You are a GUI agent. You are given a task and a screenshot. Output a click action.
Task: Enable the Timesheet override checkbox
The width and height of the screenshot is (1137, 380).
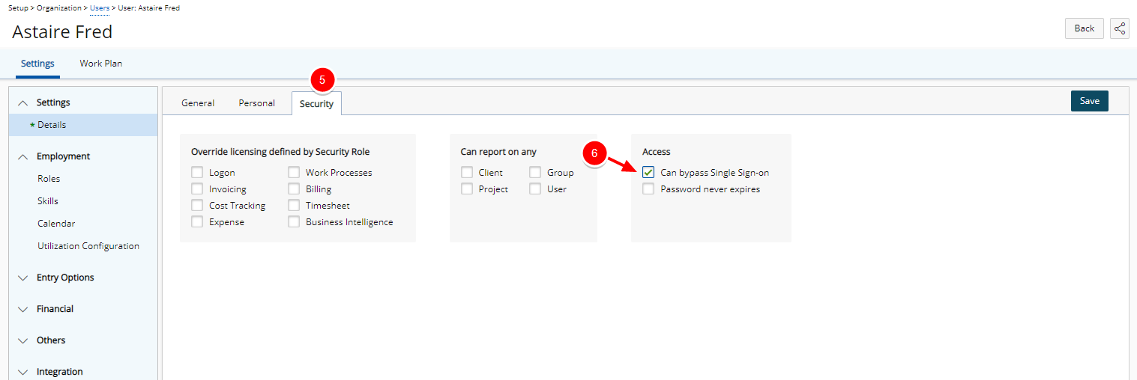[x=294, y=206]
